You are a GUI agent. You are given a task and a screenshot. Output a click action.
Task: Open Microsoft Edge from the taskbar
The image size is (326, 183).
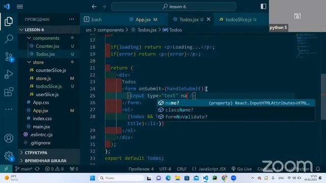click(x=168, y=178)
